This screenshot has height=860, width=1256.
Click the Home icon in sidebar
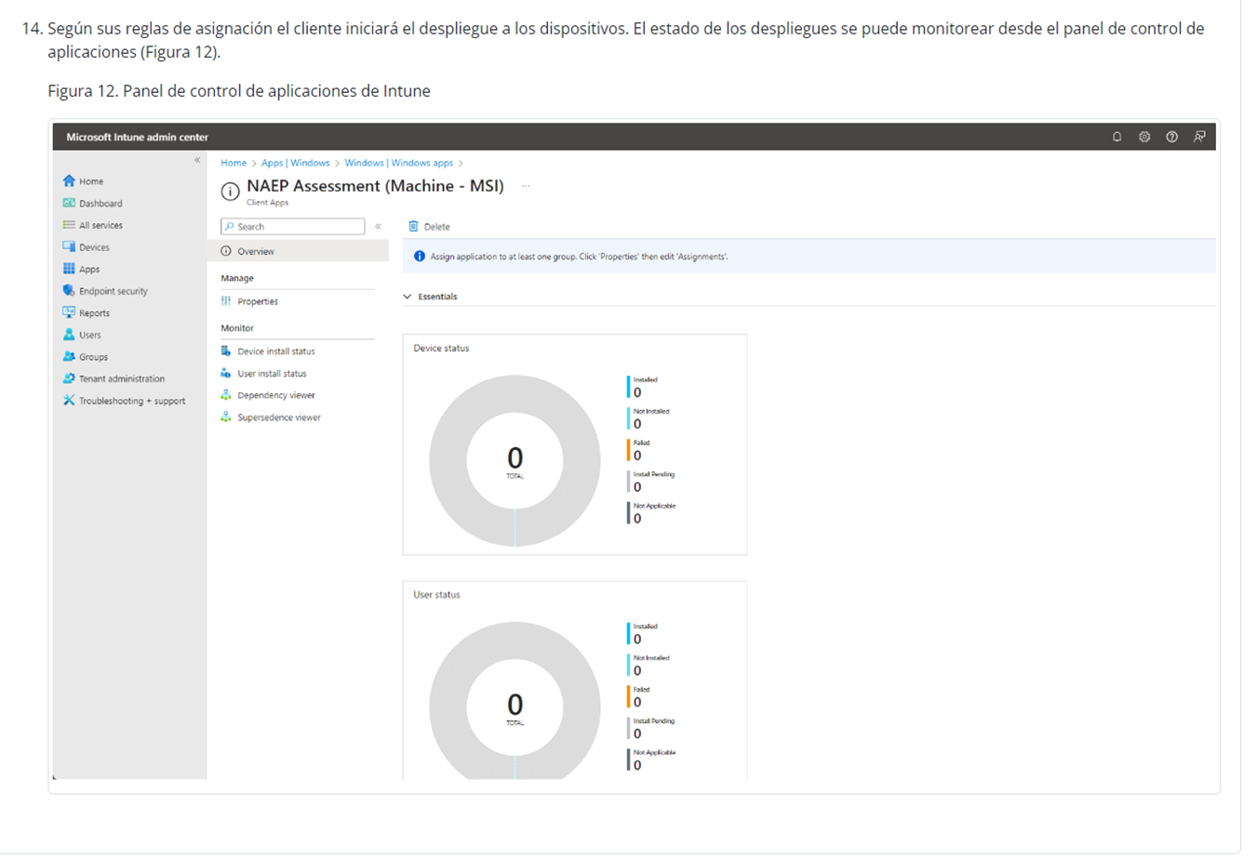click(69, 181)
